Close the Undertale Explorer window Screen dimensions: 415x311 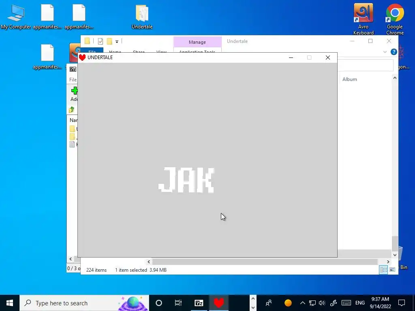tap(389, 41)
